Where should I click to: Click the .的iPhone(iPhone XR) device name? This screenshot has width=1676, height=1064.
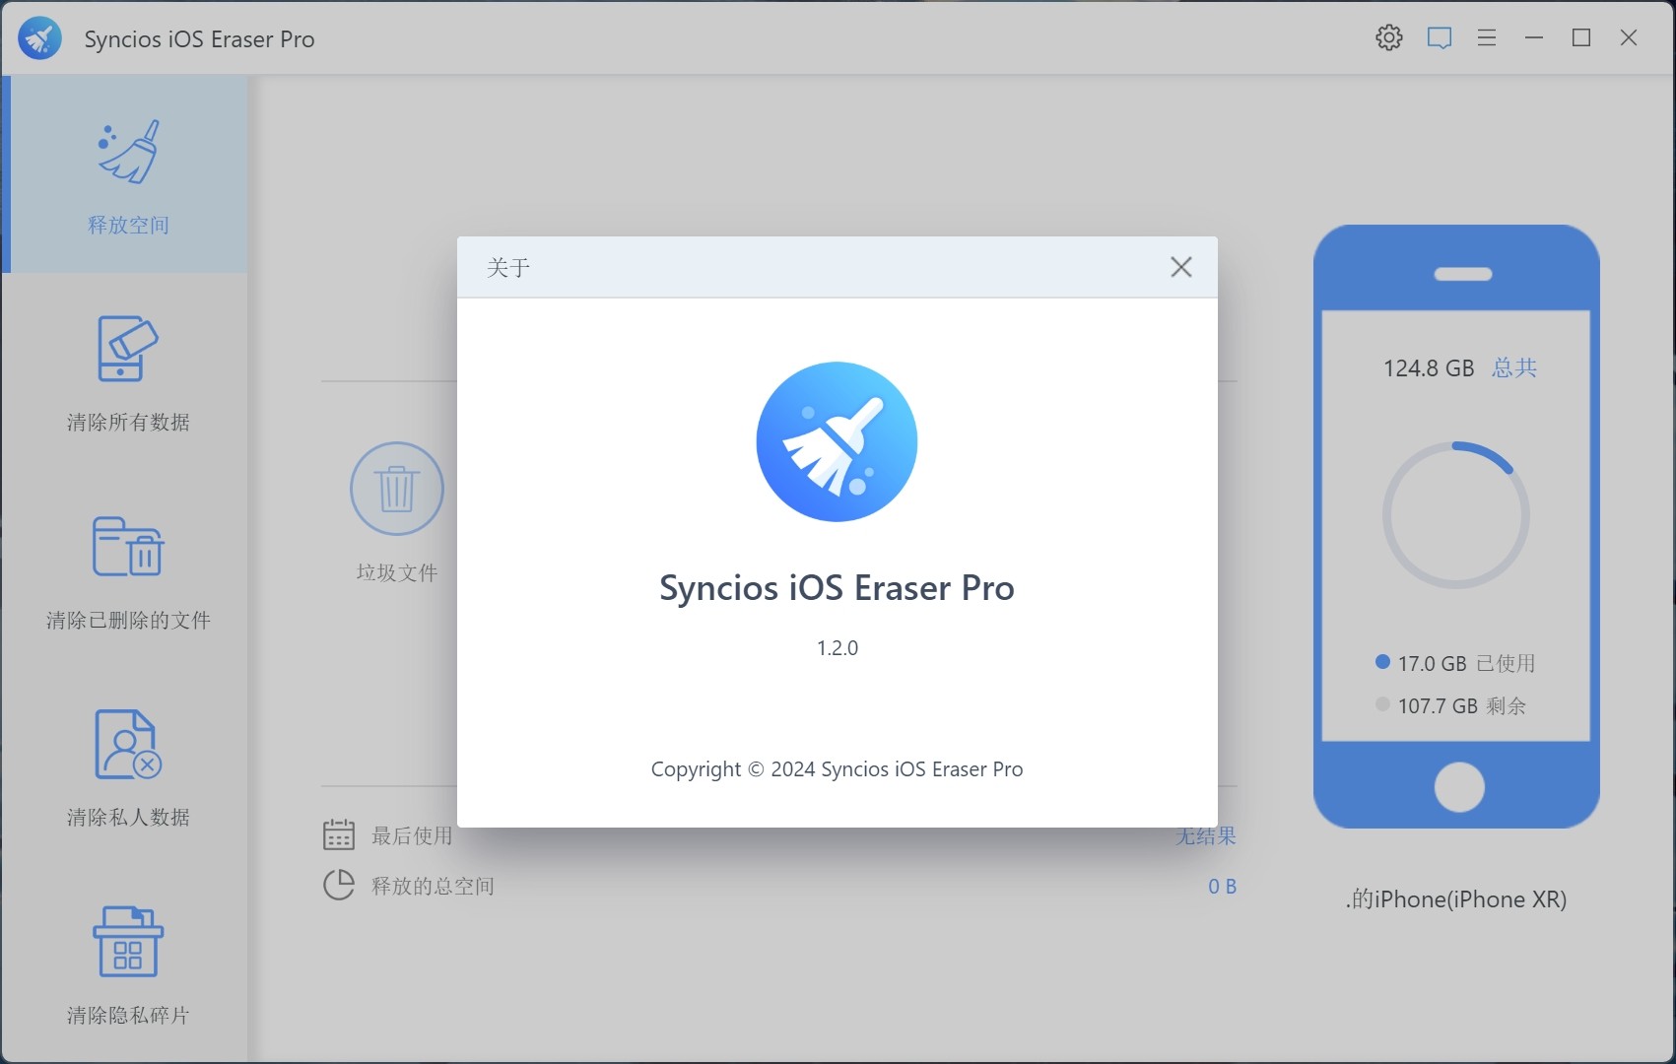1456,899
